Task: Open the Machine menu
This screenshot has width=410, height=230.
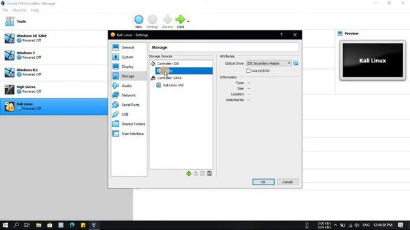Action: (x=19, y=10)
